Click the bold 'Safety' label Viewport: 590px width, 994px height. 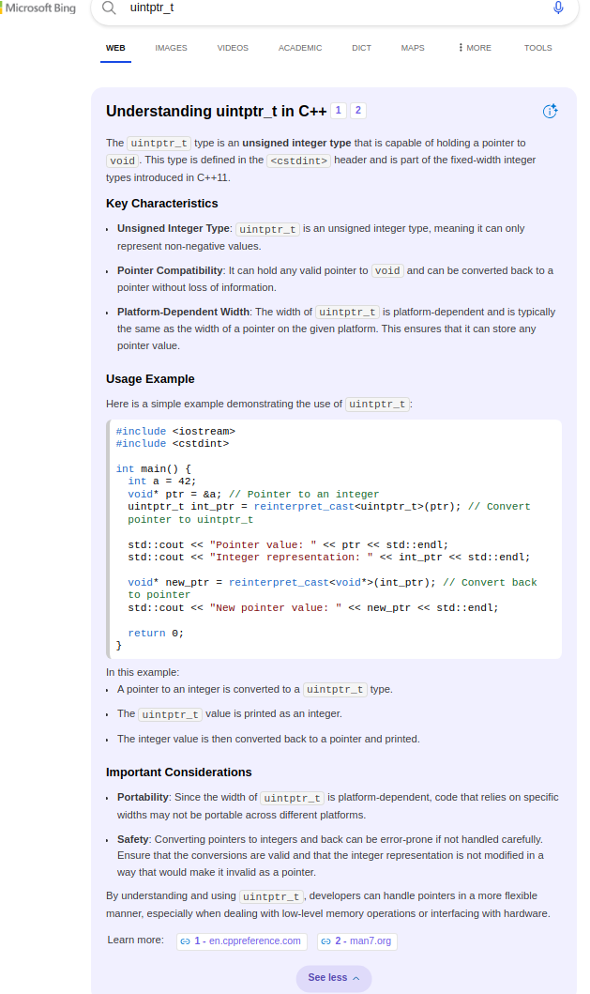click(x=133, y=839)
